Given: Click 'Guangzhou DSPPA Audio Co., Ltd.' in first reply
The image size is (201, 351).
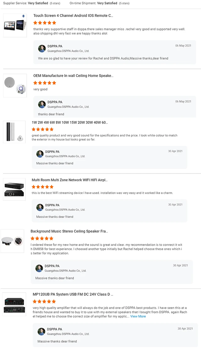Looking at the screenshot, I should pos(68,51).
